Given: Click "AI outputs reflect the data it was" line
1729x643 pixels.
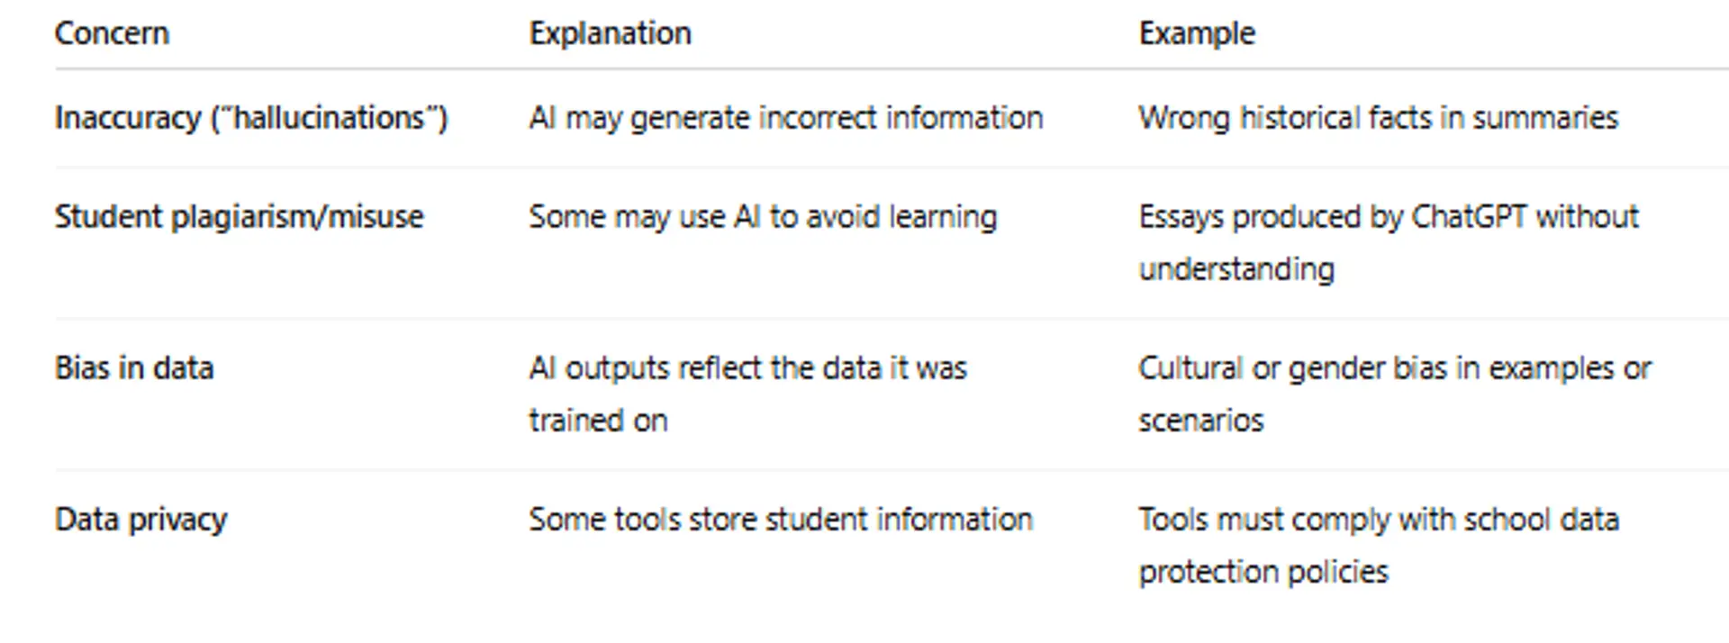Looking at the screenshot, I should click(747, 368).
